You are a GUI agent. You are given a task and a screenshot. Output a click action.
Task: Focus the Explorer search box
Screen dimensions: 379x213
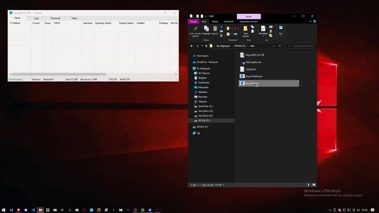tap(300, 46)
